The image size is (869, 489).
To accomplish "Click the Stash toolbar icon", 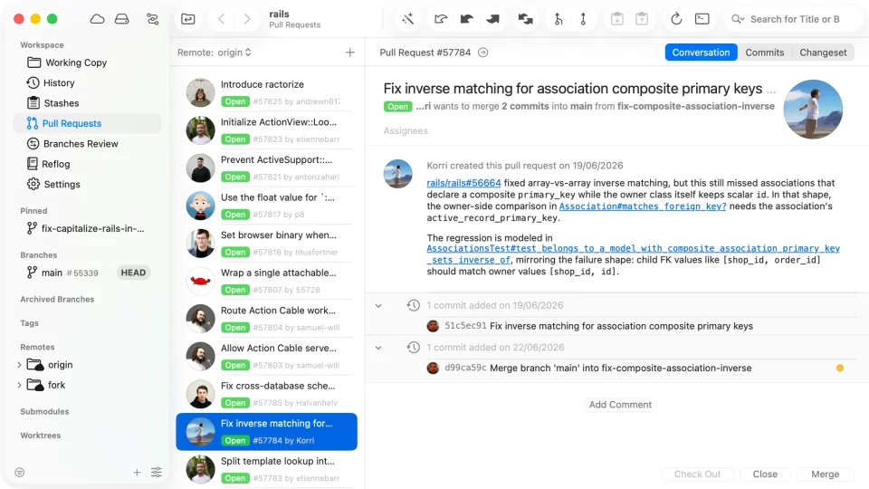I will pos(616,19).
